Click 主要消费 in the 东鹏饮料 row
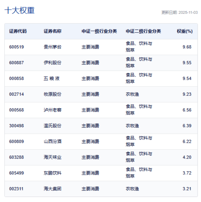This screenshot has height=202, width=201. point(90,173)
